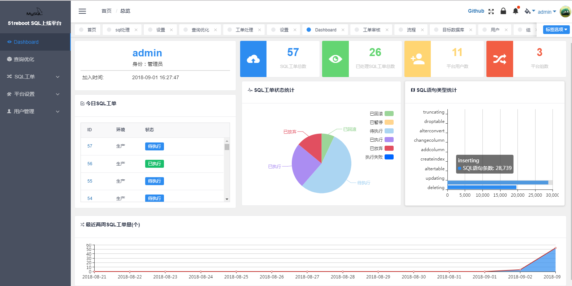The height and width of the screenshot is (286, 572).
Task: Switch to the 工单审核 tab
Action: click(x=372, y=30)
